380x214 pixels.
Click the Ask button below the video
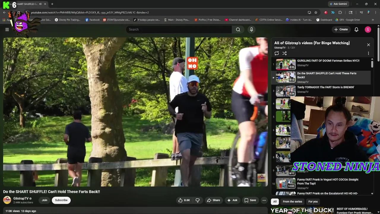point(232,200)
